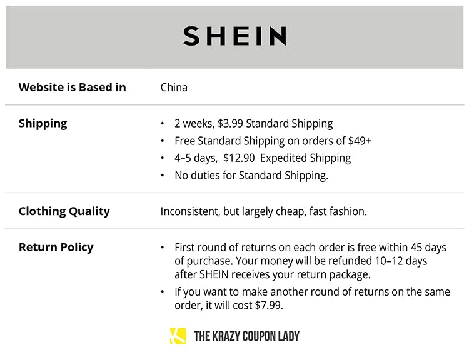Click 'Free Standard Shipping on orders of $49+'
This screenshot has height=362, width=469.
tap(273, 141)
